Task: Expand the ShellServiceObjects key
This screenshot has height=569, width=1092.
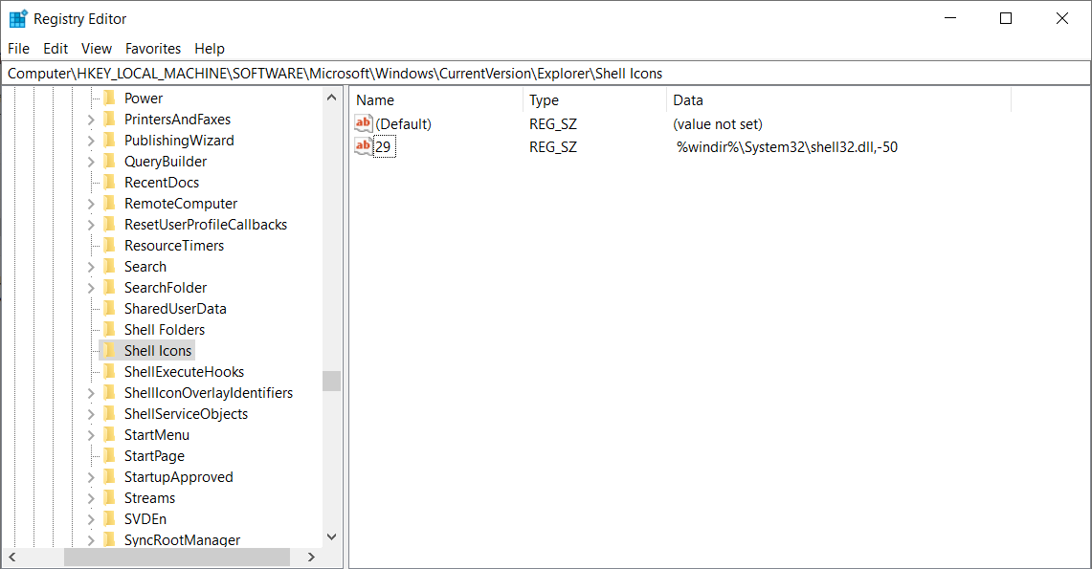Action: (91, 415)
